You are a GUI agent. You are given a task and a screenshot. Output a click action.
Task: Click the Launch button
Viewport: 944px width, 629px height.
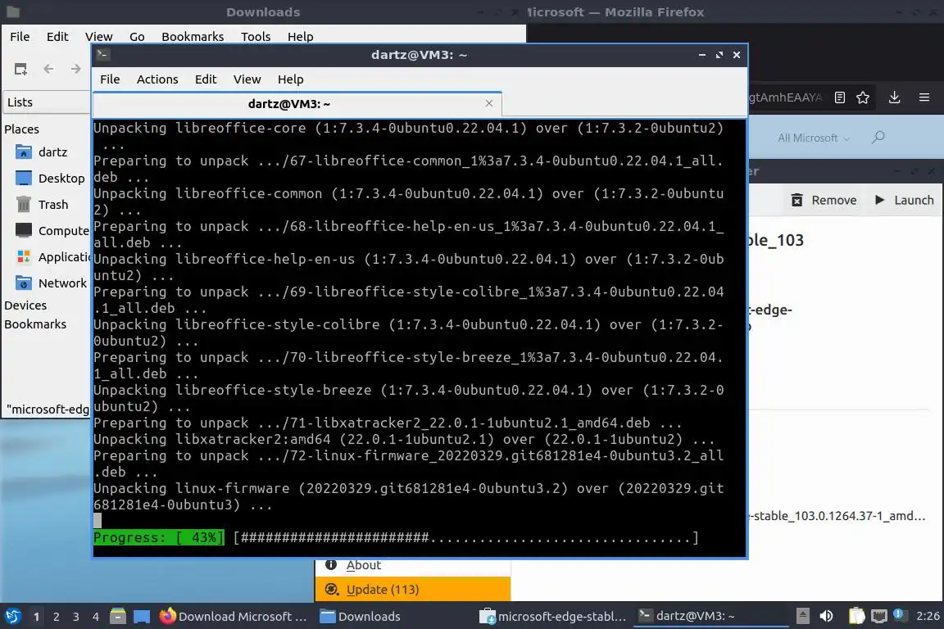[x=905, y=200]
